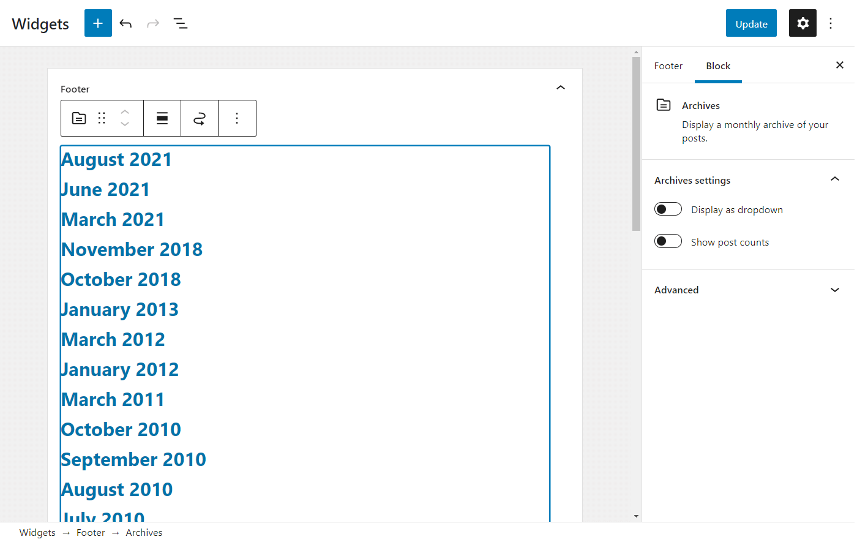Grab the block drag handle dots icon
The image size is (857, 542).
click(x=101, y=118)
